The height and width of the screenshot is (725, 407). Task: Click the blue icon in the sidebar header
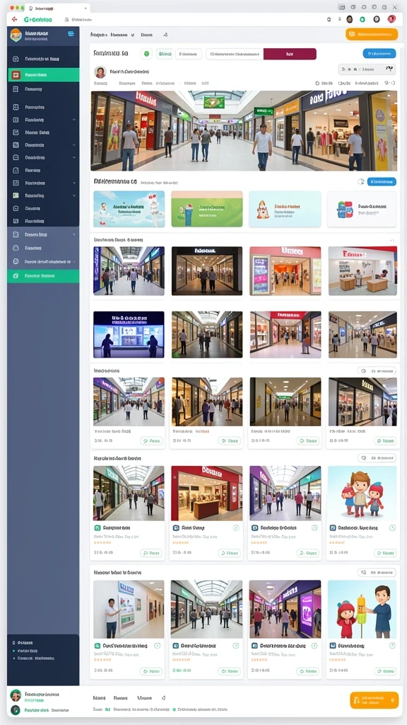pyautogui.click(x=71, y=33)
